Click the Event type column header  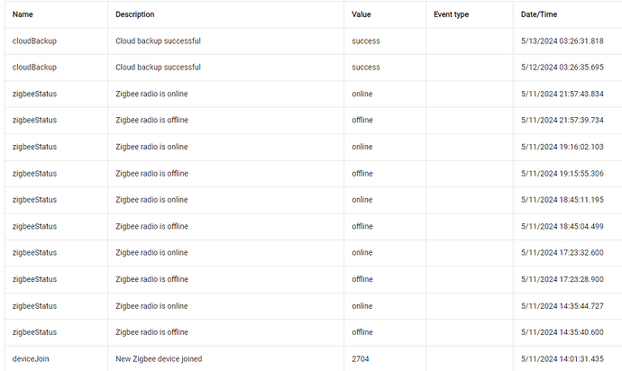coord(451,14)
